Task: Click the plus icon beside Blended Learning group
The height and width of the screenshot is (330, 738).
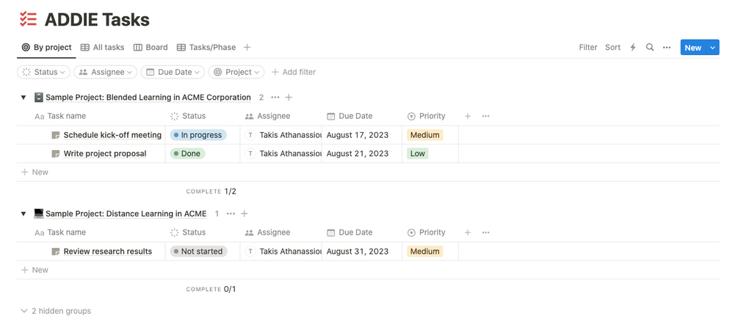Action: (289, 98)
